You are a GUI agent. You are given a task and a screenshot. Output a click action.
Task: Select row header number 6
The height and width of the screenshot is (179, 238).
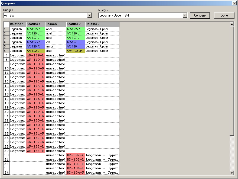click(6, 51)
